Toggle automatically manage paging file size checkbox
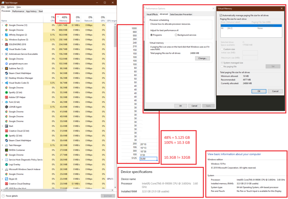 (221, 16)
